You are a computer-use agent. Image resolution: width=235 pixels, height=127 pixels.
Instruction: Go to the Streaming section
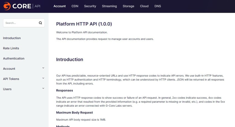tap(109, 6)
